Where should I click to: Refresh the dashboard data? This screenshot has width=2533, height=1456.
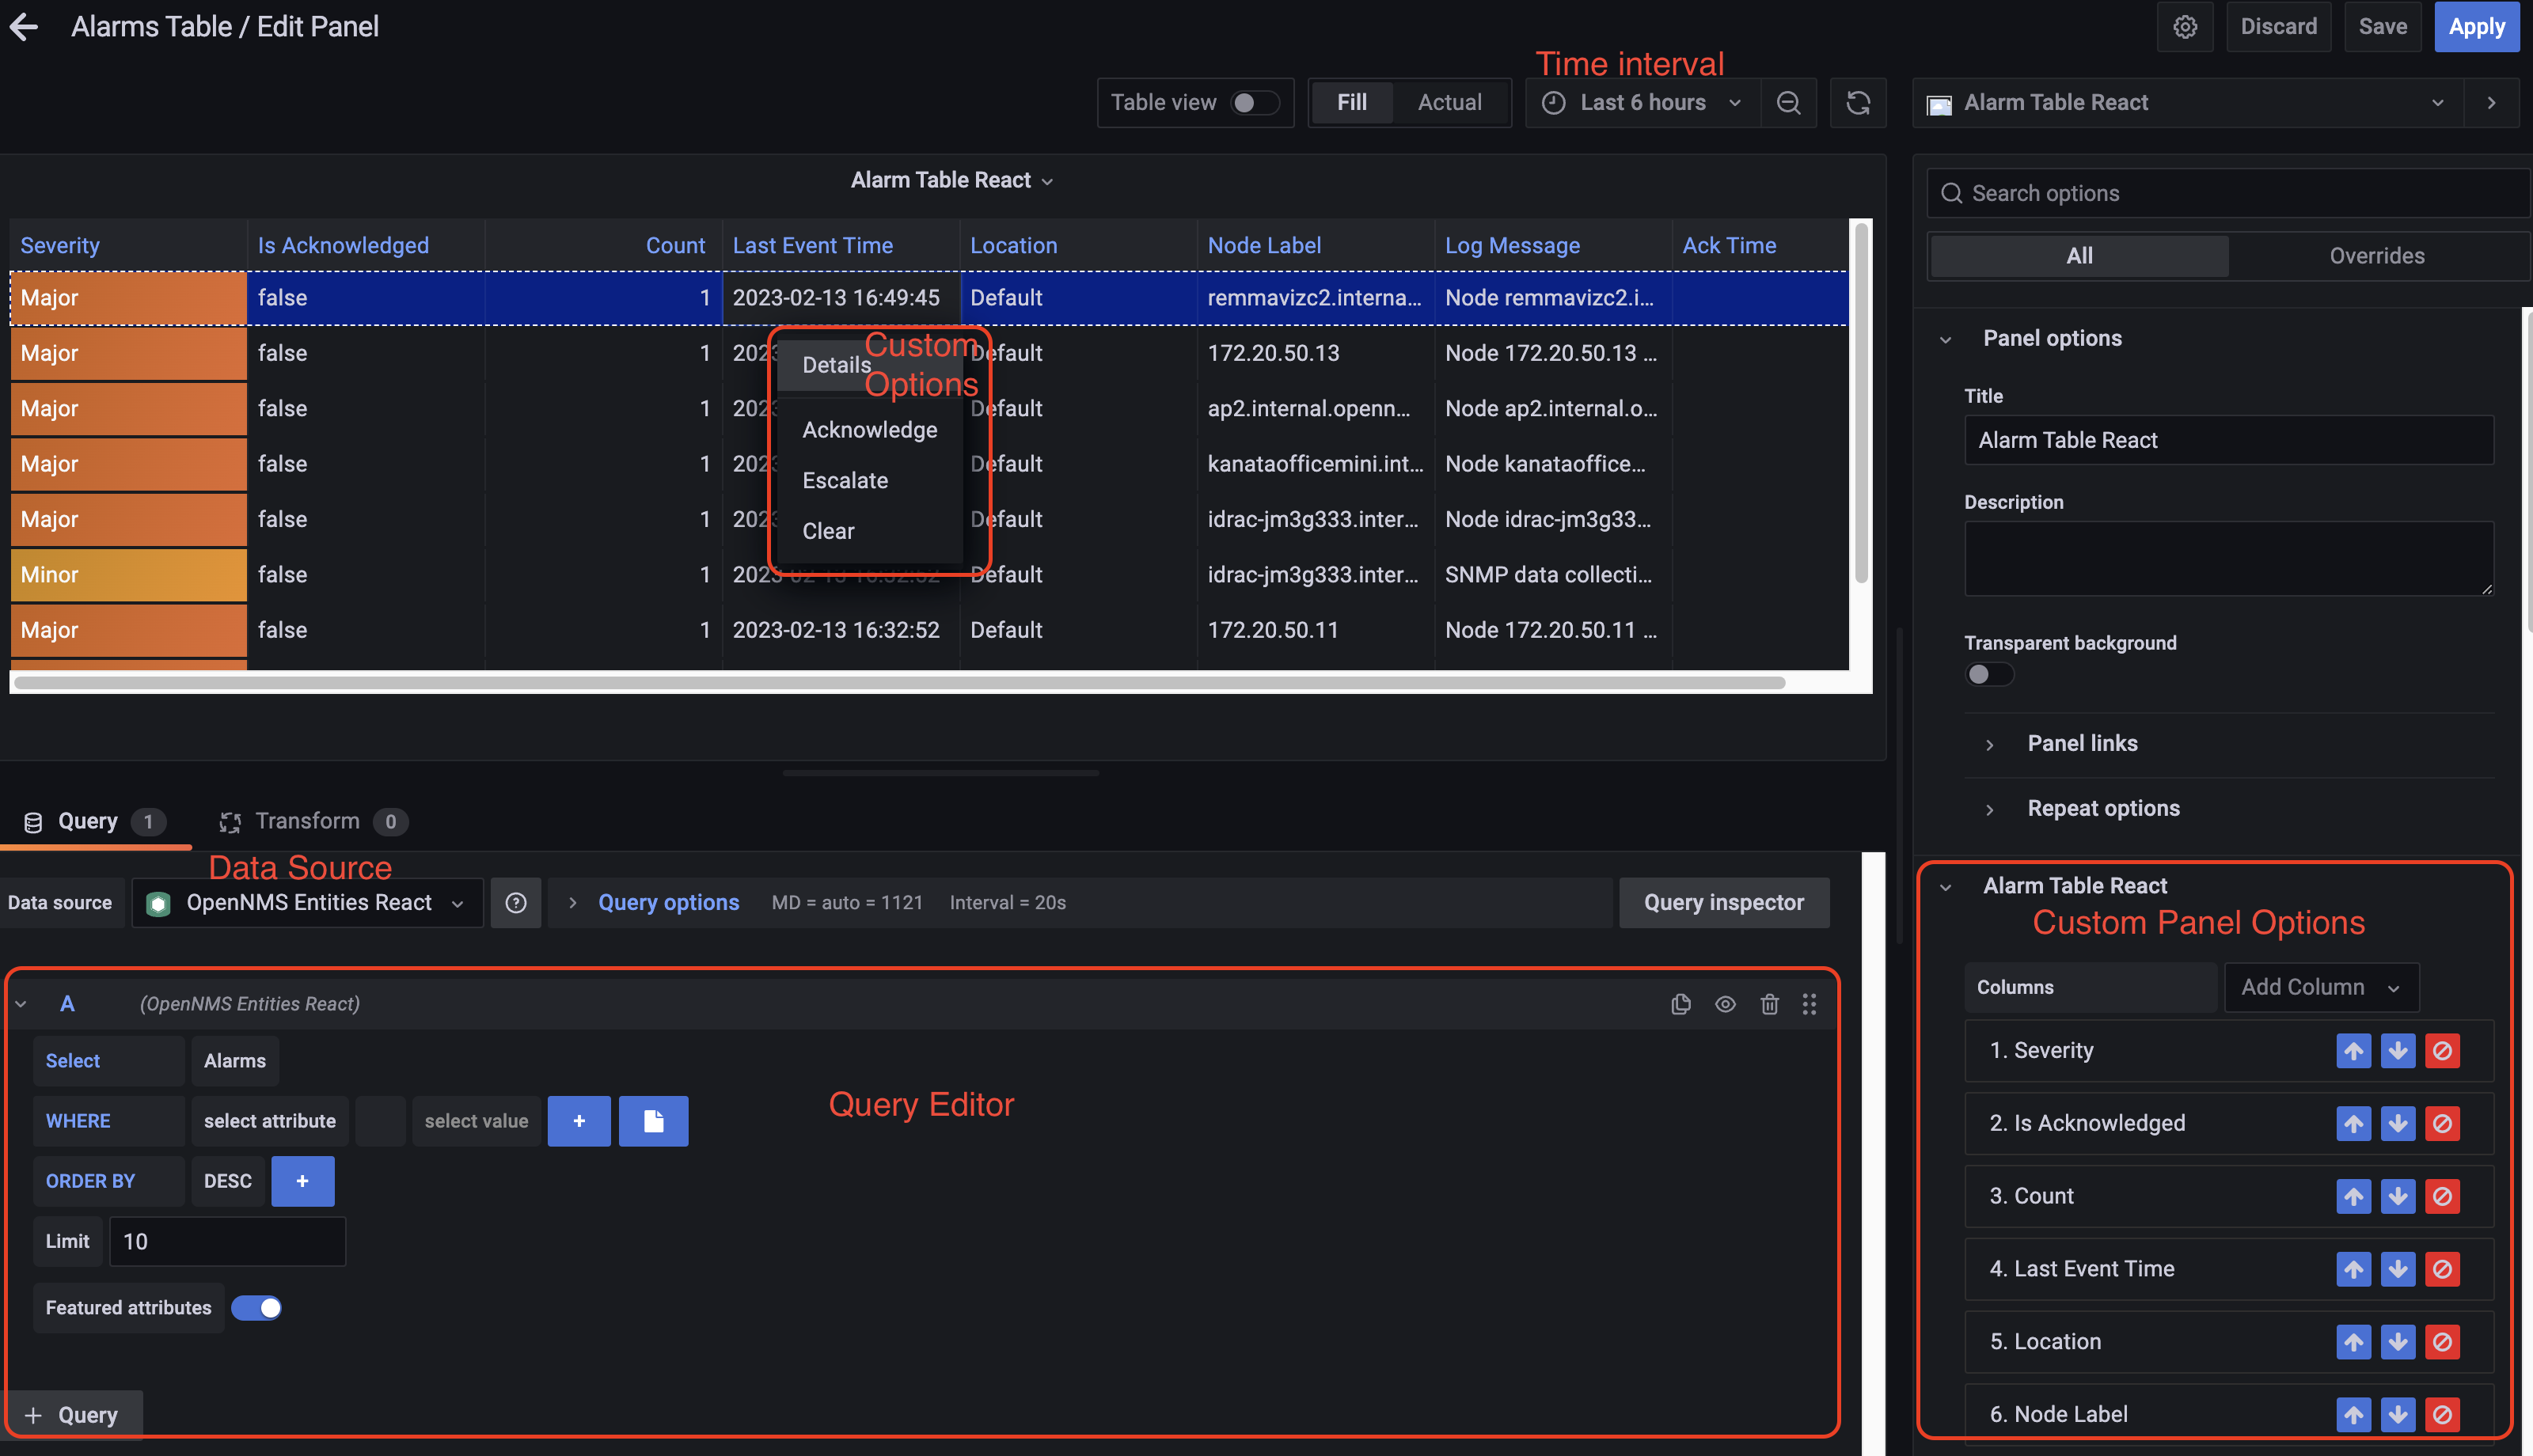1858,102
